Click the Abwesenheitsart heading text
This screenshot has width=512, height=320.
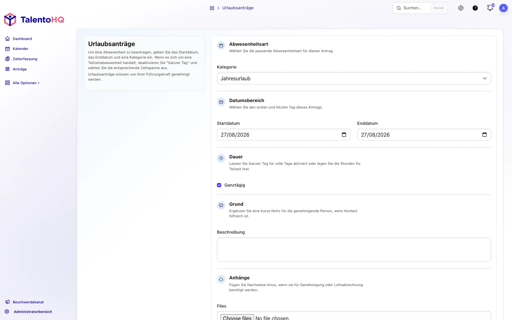point(249,44)
